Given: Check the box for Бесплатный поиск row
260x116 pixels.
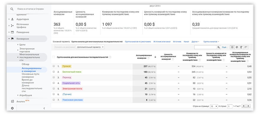Looking at the screenshot, I should [53, 72].
